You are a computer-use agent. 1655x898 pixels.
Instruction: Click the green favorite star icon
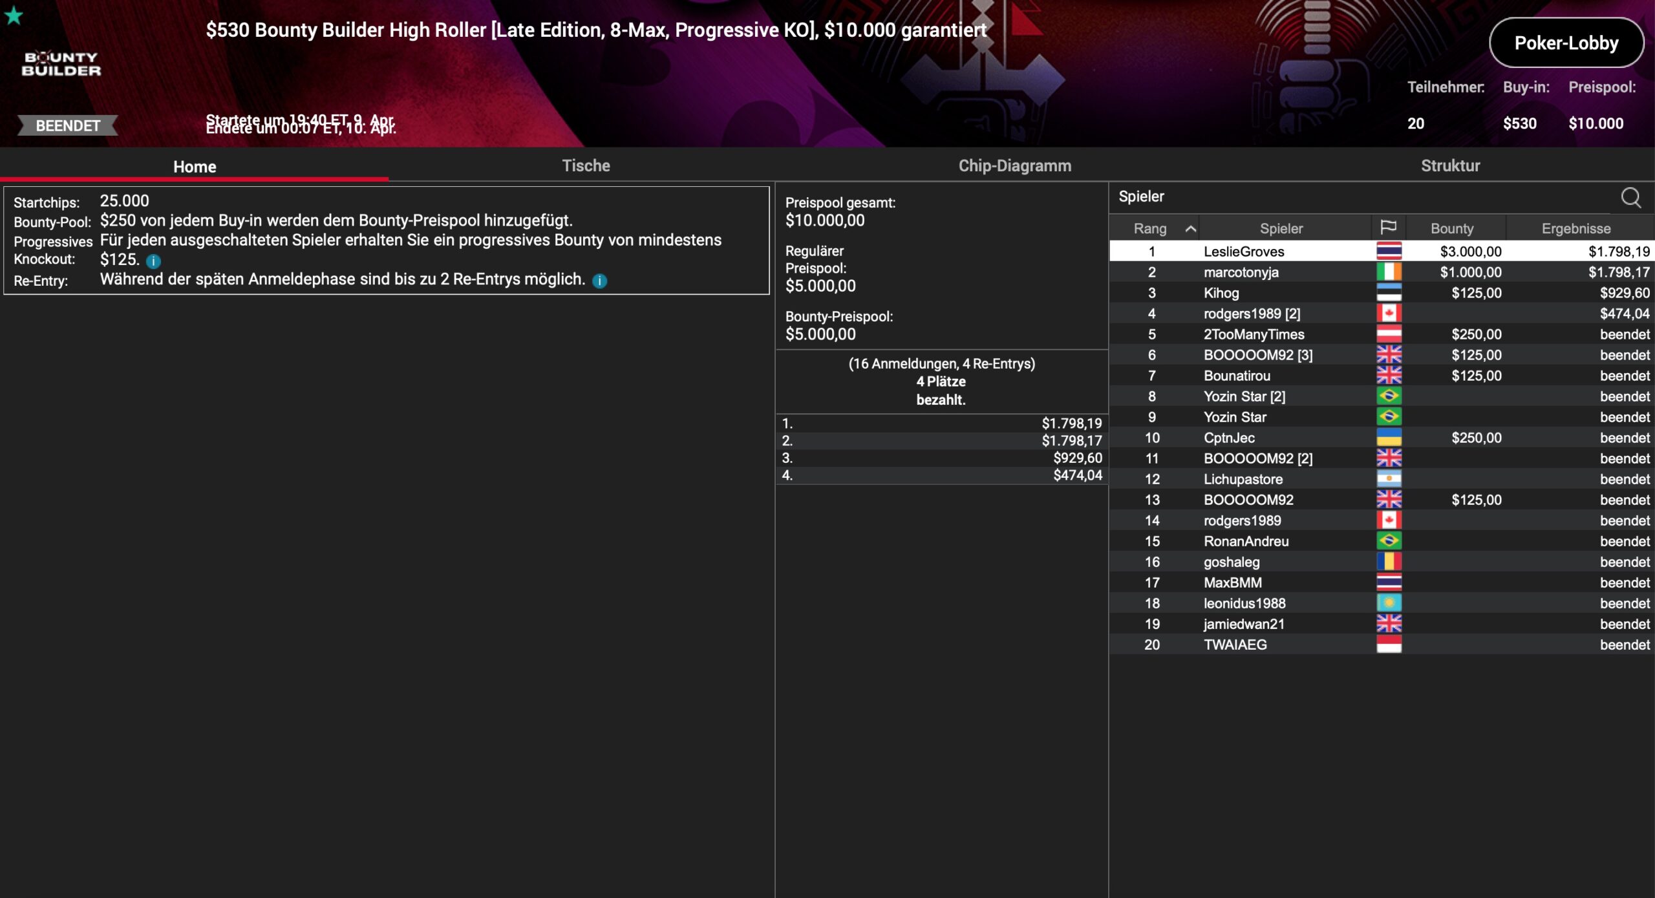click(x=14, y=16)
